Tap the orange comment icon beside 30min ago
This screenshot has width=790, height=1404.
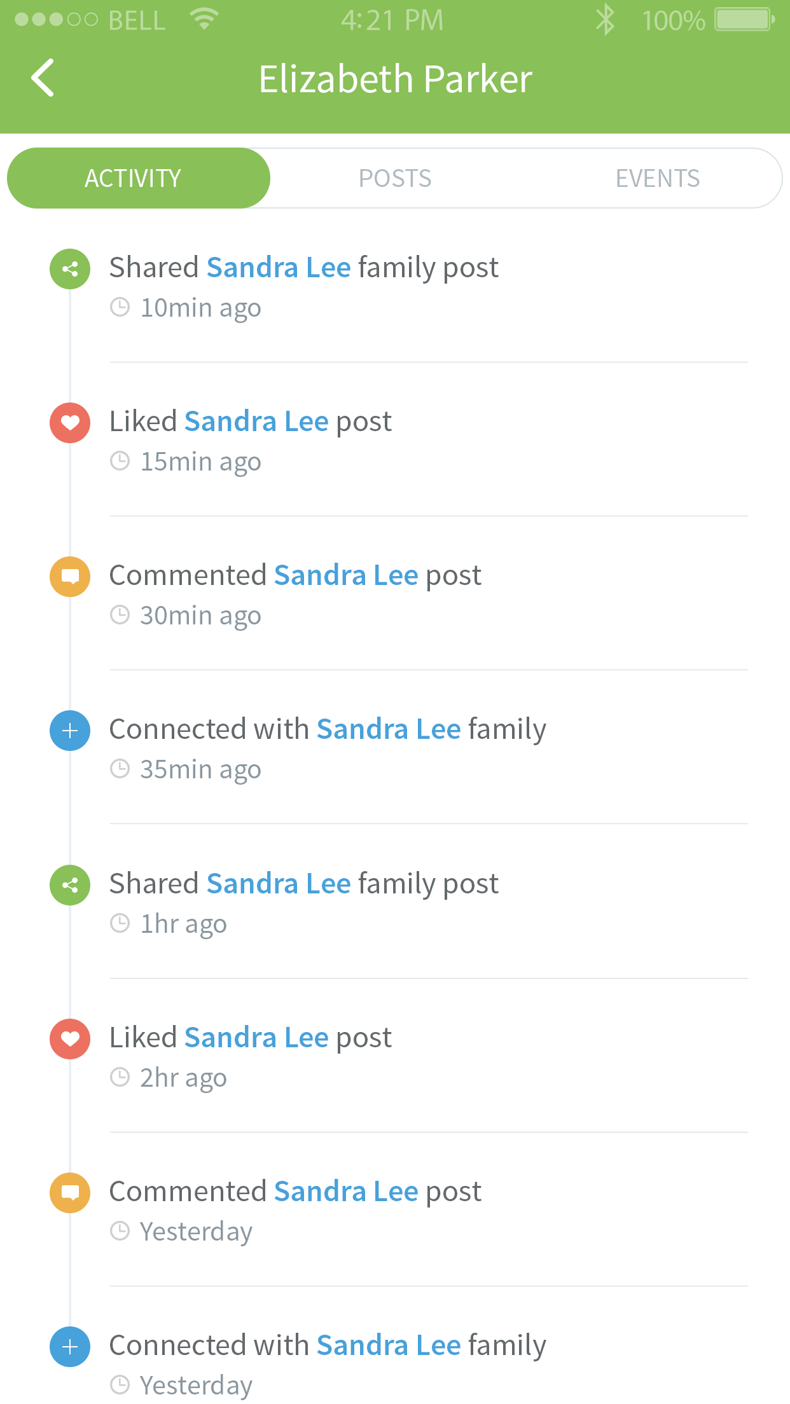point(70,577)
